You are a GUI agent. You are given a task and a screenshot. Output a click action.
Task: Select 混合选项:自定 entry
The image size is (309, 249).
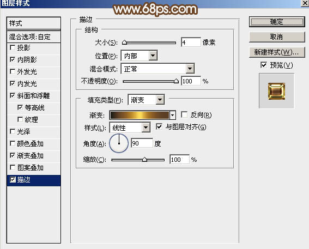[x=34, y=37]
